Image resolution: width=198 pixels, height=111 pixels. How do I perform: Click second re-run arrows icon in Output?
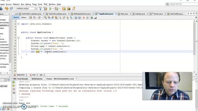pos(14,86)
